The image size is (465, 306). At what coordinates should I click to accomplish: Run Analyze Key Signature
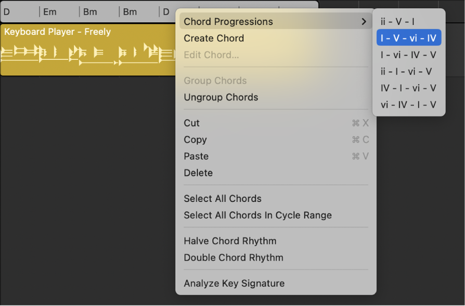[234, 283]
